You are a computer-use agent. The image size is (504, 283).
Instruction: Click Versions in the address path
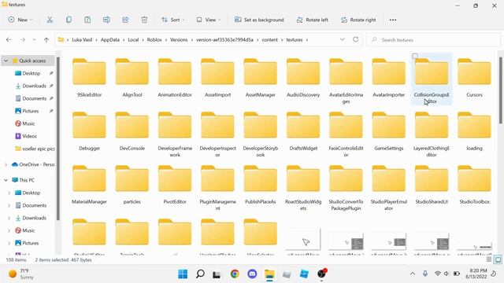tap(179, 40)
